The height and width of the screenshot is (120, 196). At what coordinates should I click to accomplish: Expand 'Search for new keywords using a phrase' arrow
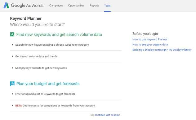pos(13,45)
